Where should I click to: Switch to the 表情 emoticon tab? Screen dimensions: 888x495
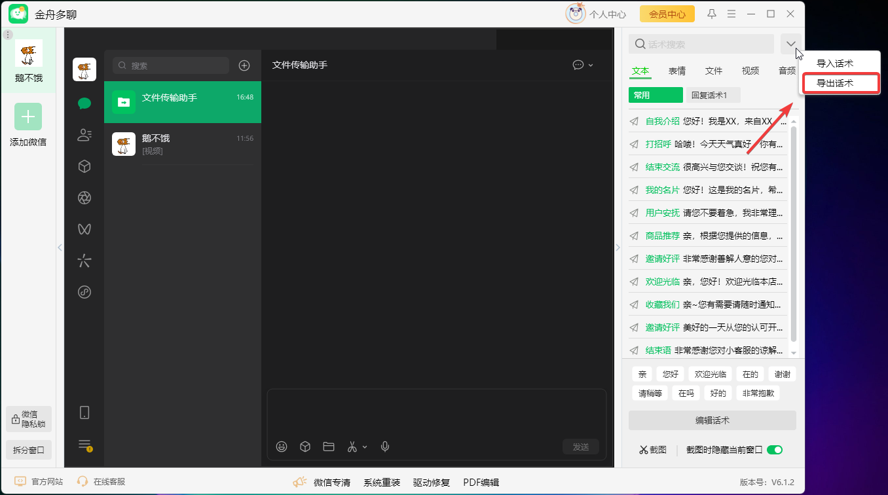(x=677, y=71)
